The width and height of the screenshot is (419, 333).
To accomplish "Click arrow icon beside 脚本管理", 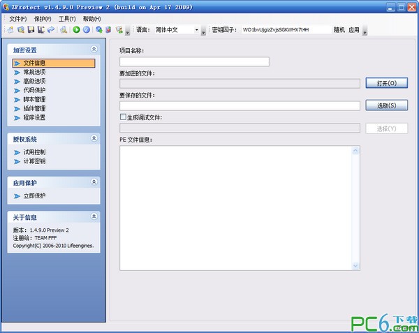I will coord(17,100).
